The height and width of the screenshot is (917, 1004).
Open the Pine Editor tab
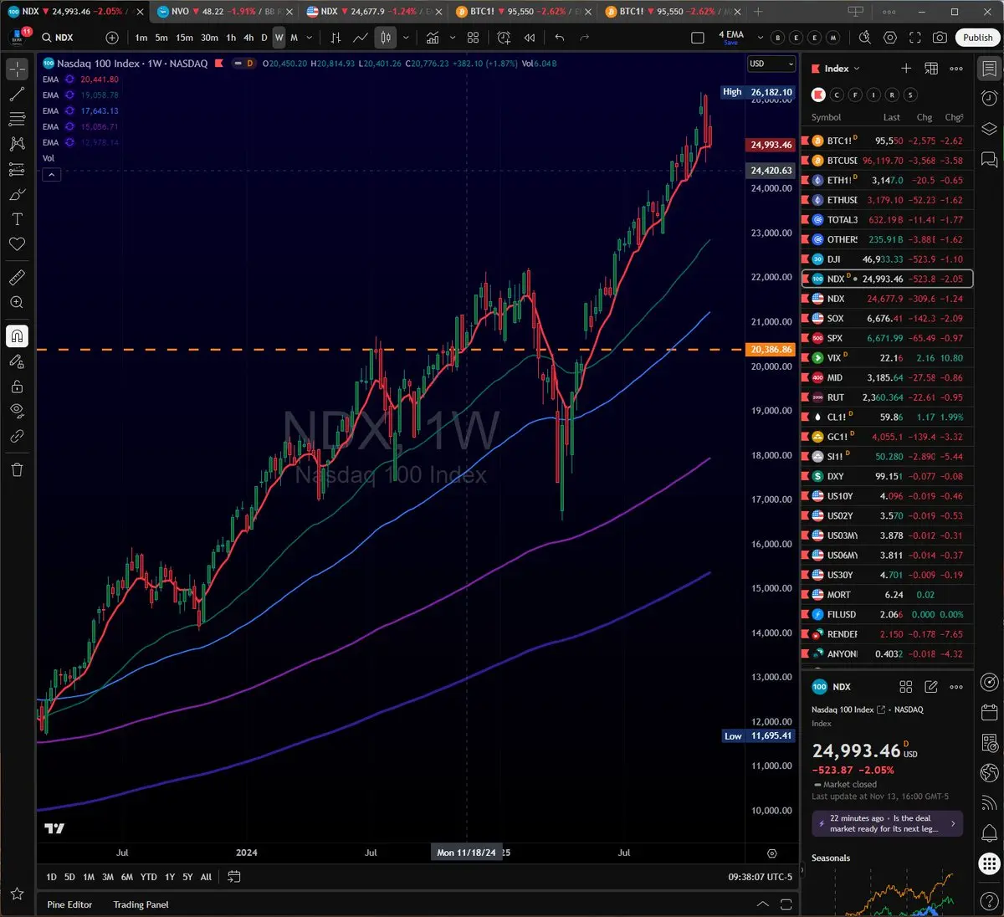(69, 904)
